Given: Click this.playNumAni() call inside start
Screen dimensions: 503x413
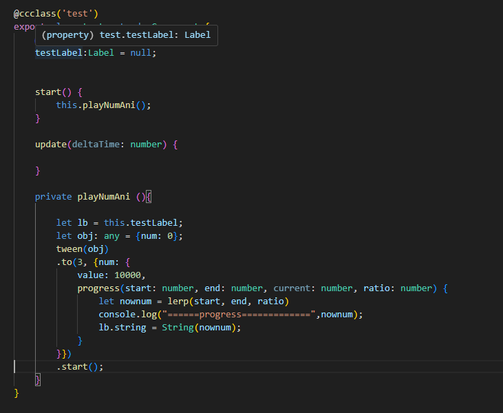Looking at the screenshot, I should (103, 105).
